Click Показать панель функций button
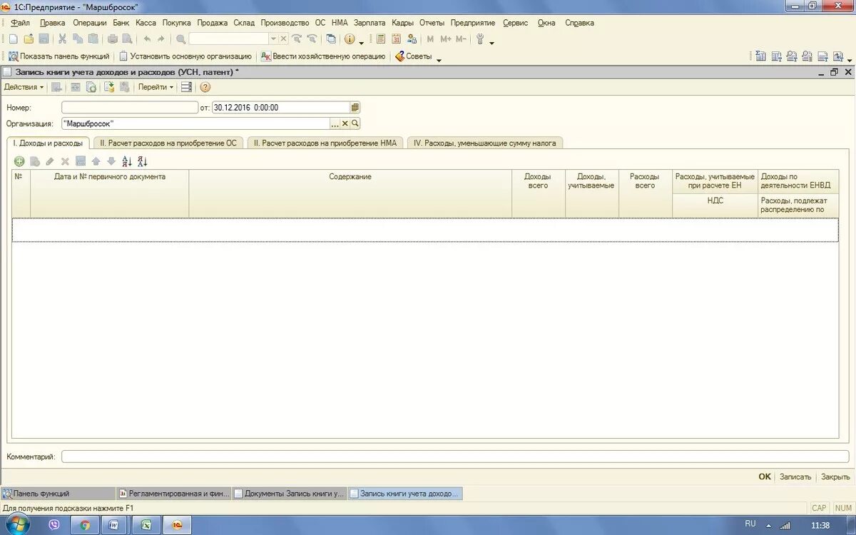 coord(59,56)
